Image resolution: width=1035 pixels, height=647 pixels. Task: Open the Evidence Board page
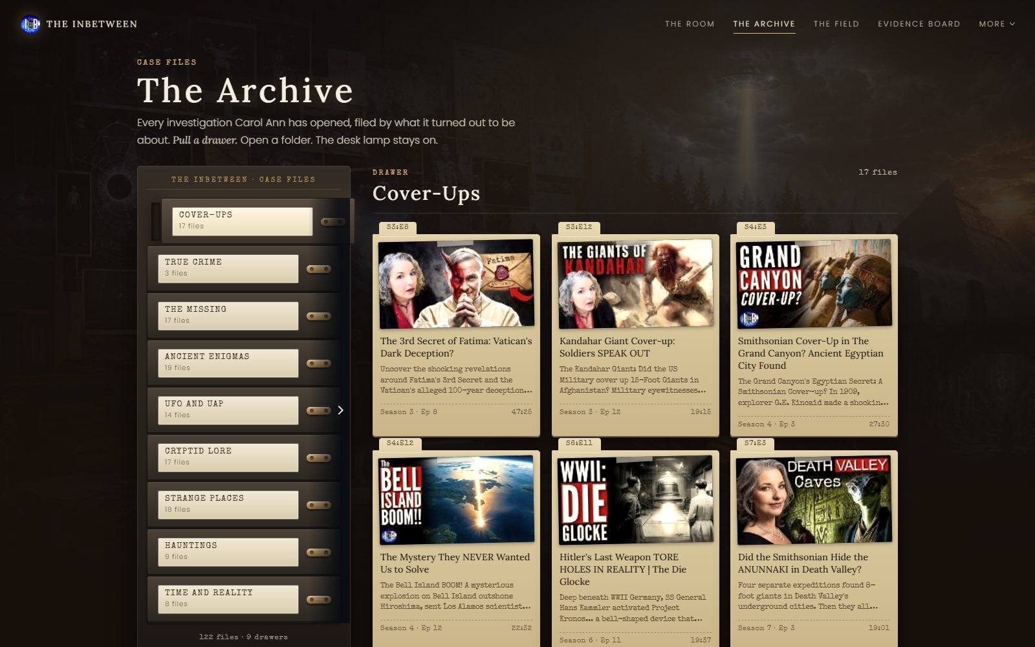coord(919,24)
